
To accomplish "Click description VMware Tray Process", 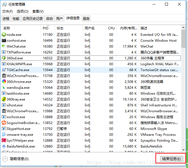I will click(x=158, y=135).
